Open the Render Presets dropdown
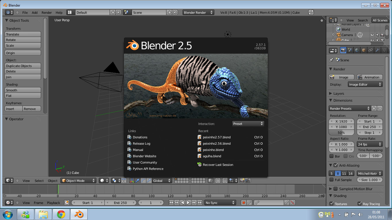Screen dimensions: 392x220 point(350,109)
